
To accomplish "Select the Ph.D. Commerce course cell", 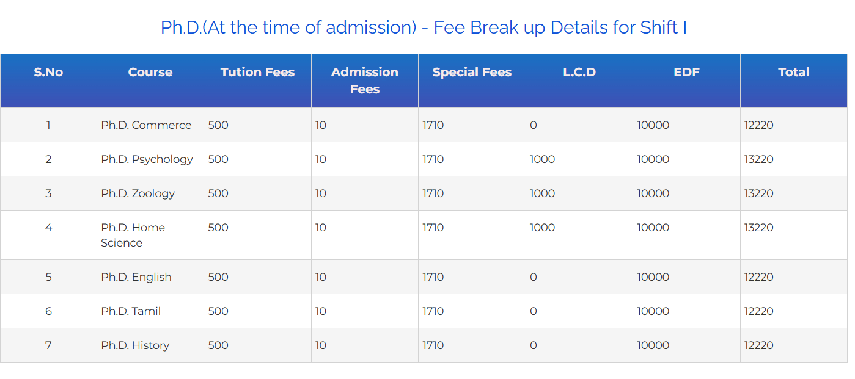I will pyautogui.click(x=146, y=125).
